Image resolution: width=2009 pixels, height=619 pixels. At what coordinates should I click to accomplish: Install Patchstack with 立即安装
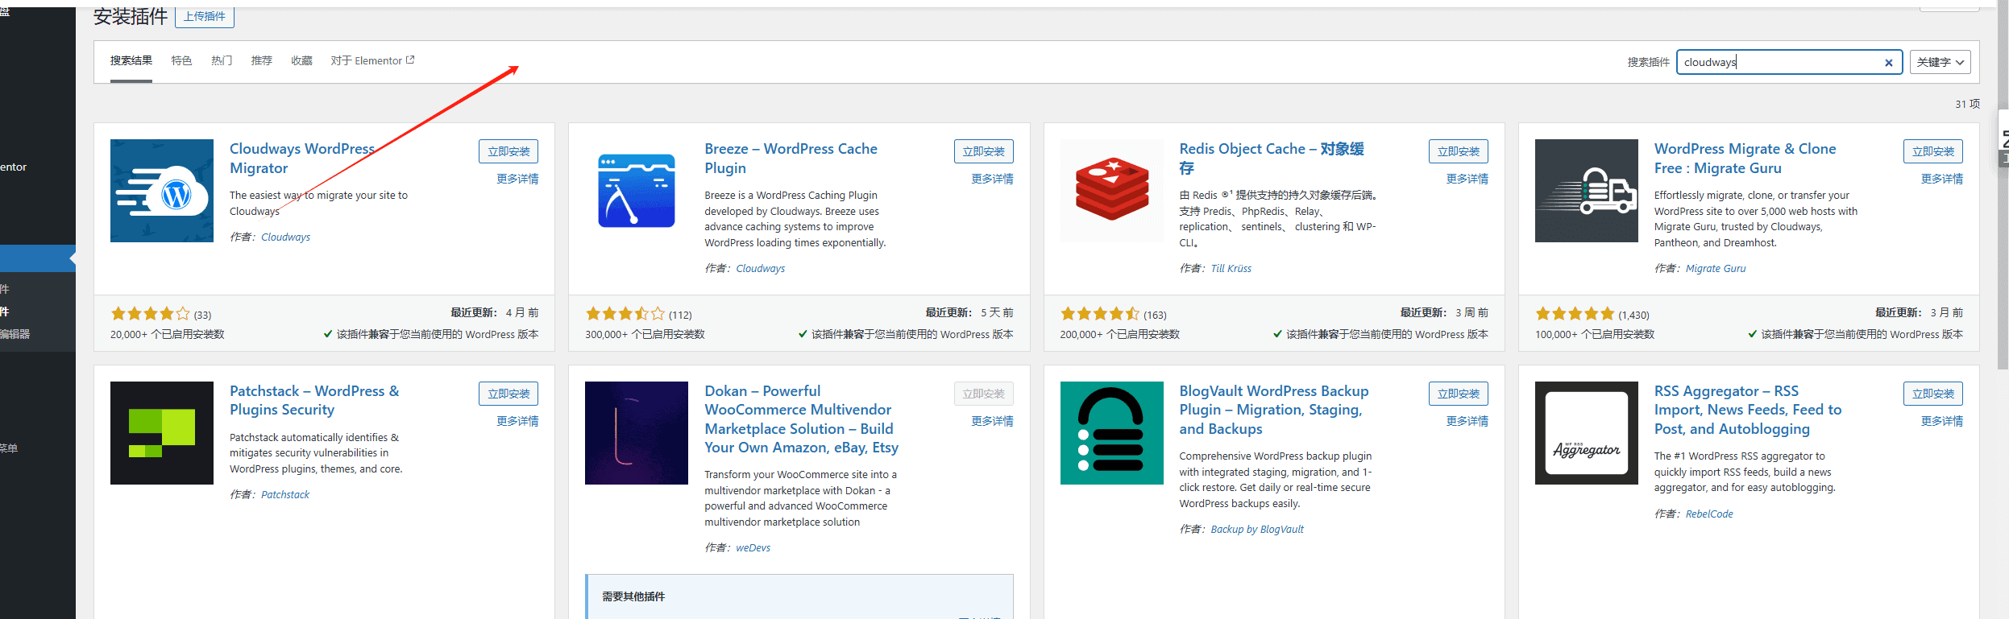tap(508, 394)
